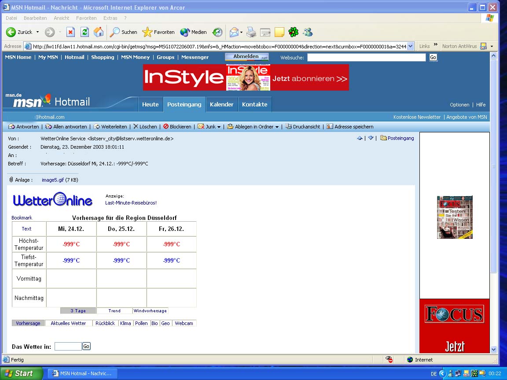The image size is (507, 380).
Task: Open the Webcam link
Action: point(184,323)
